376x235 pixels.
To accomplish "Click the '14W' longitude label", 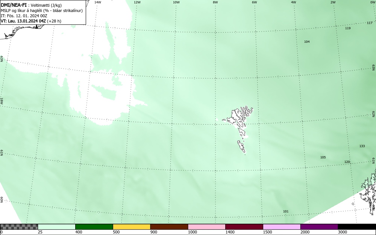I will coord(98,2).
